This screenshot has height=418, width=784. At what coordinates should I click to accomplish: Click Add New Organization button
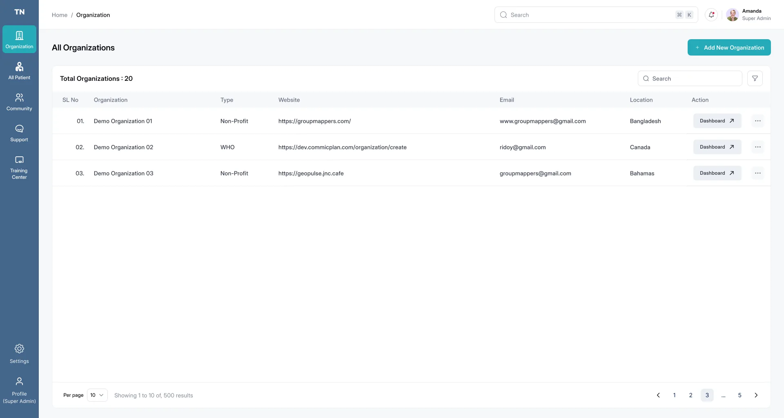[729, 47]
